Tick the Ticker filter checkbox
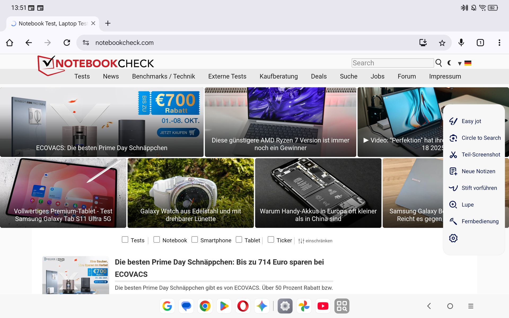This screenshot has width=509, height=318. pos(271,240)
